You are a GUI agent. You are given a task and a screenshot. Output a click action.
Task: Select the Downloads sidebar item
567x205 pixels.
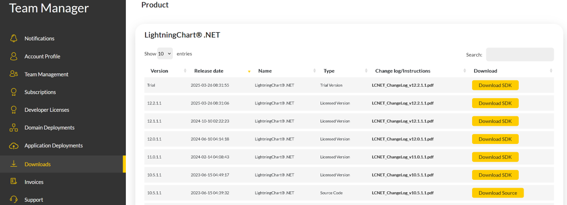(x=63, y=164)
